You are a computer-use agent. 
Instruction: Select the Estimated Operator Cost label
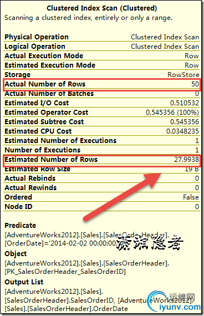(x=47, y=112)
